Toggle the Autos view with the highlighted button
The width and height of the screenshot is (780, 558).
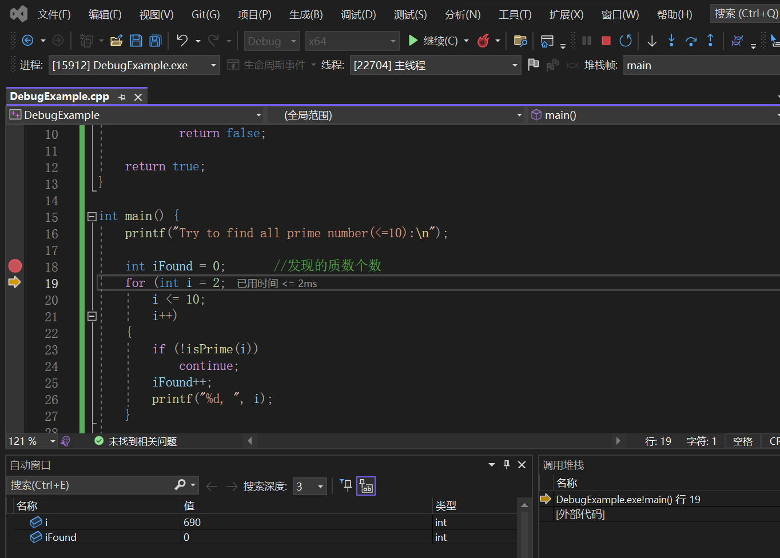[366, 486]
